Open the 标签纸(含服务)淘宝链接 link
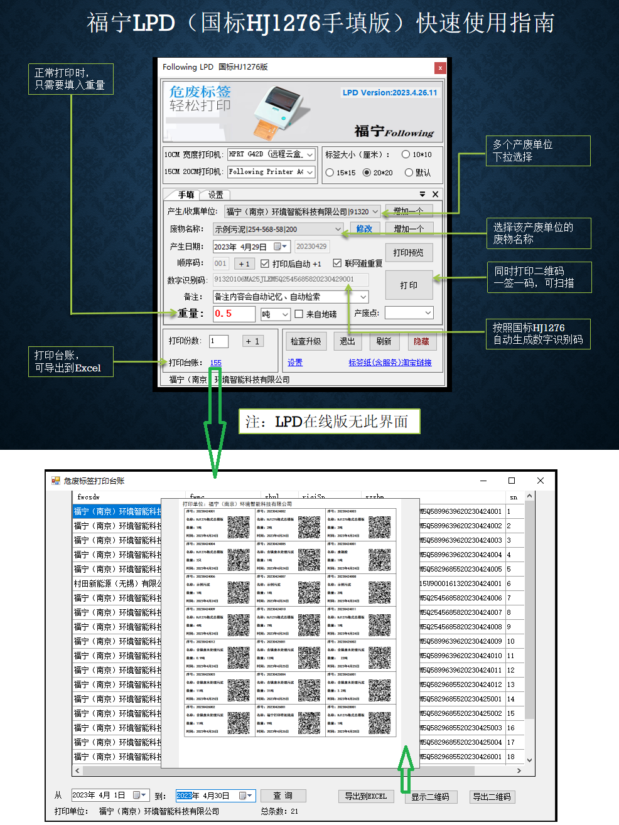The height and width of the screenshot is (825, 619). [390, 363]
